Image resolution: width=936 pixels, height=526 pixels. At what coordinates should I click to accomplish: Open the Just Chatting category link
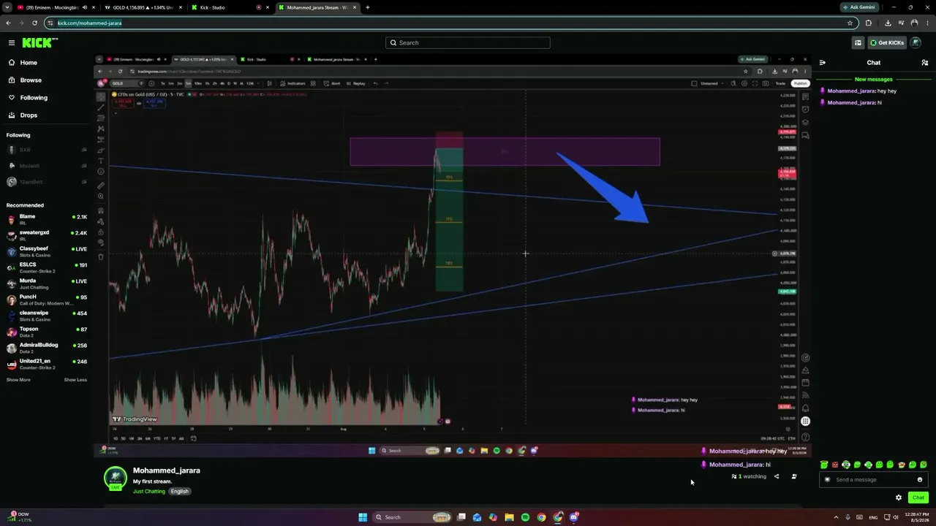tap(149, 492)
